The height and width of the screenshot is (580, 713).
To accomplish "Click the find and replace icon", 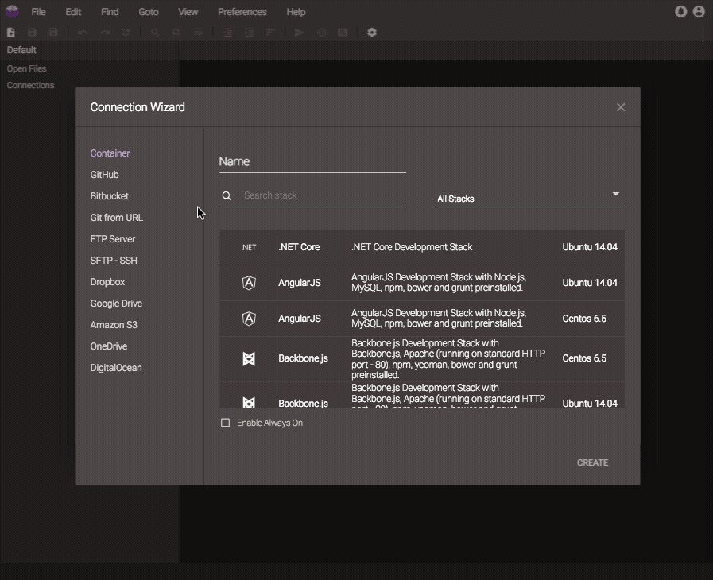I will click(x=177, y=33).
